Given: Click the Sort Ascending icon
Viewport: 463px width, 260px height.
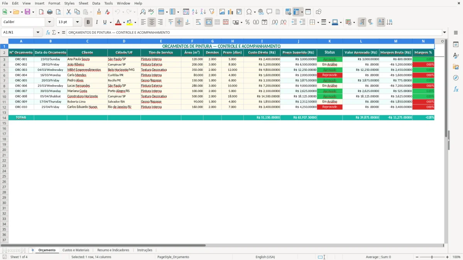Looking at the screenshot, I should (x=195, y=12).
